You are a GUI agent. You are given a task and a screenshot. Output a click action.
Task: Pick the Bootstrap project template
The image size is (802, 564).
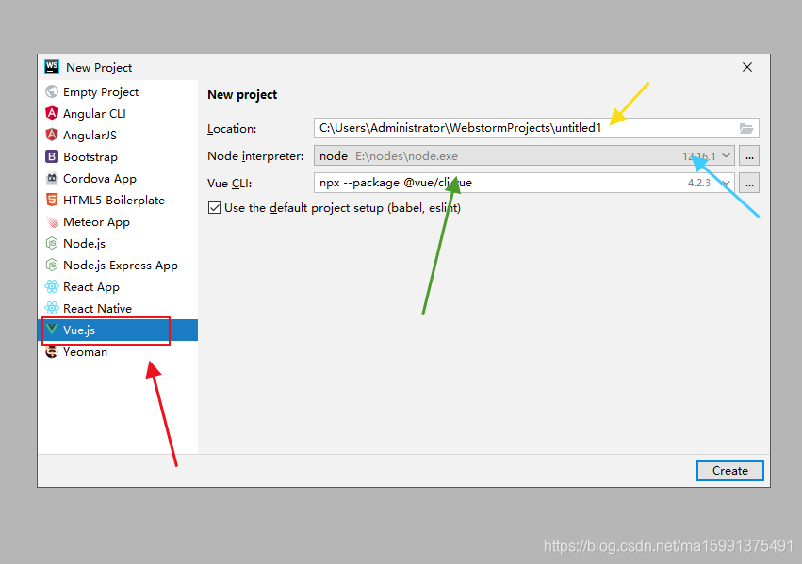(x=90, y=157)
